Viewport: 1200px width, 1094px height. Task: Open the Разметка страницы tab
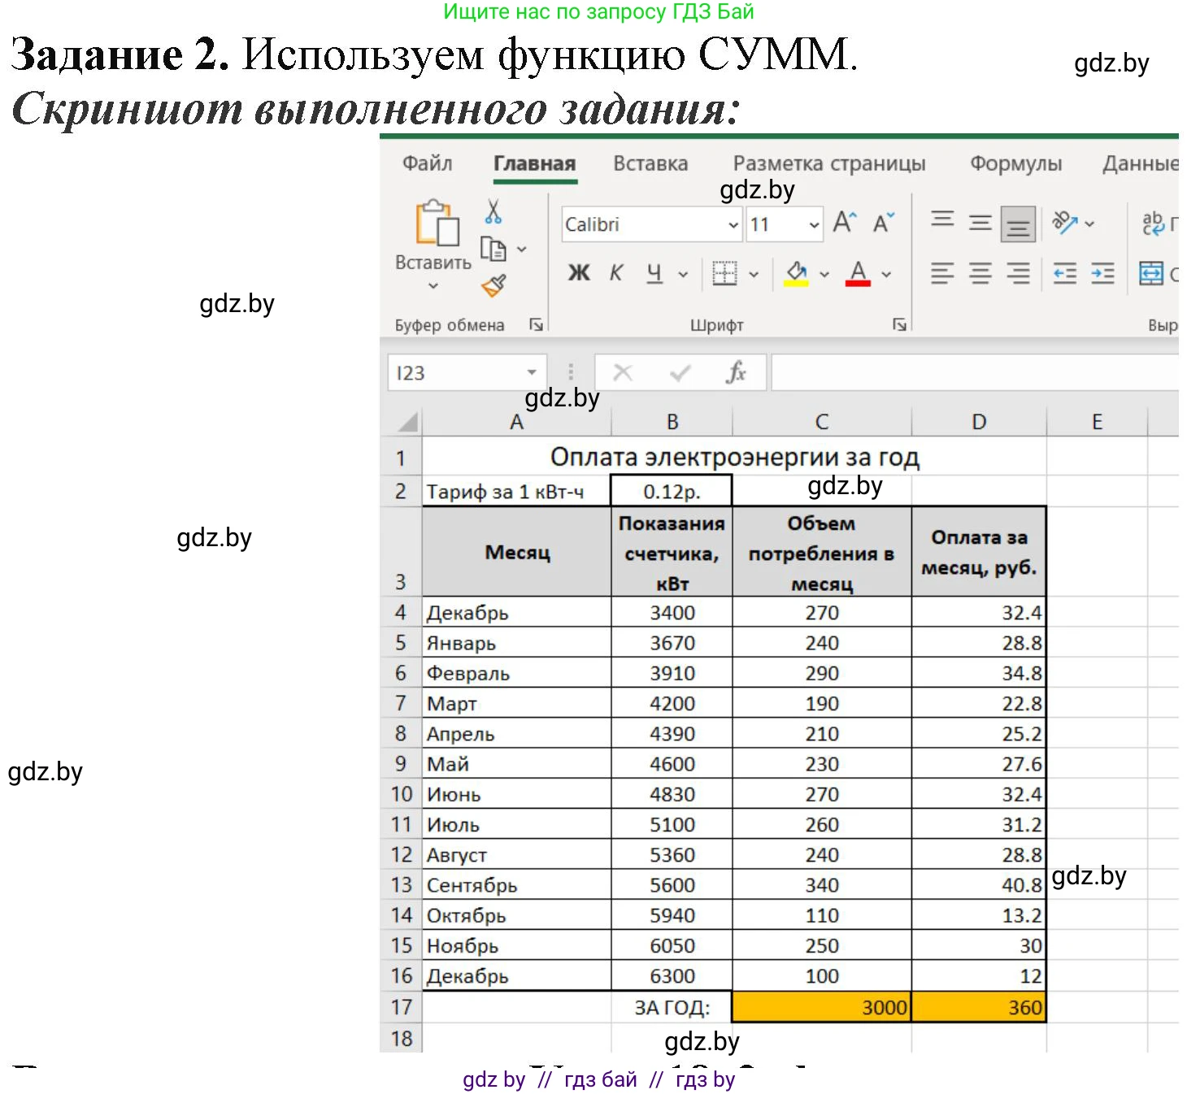click(829, 163)
